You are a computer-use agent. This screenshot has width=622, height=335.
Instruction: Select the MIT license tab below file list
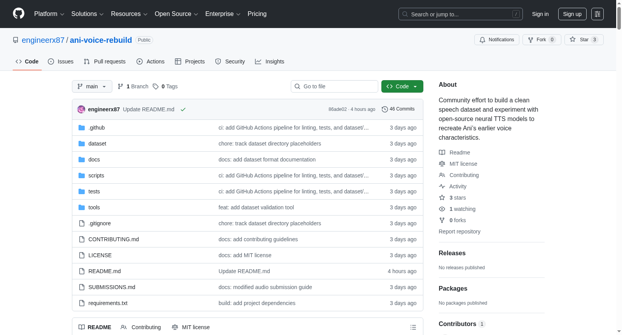coord(191,327)
